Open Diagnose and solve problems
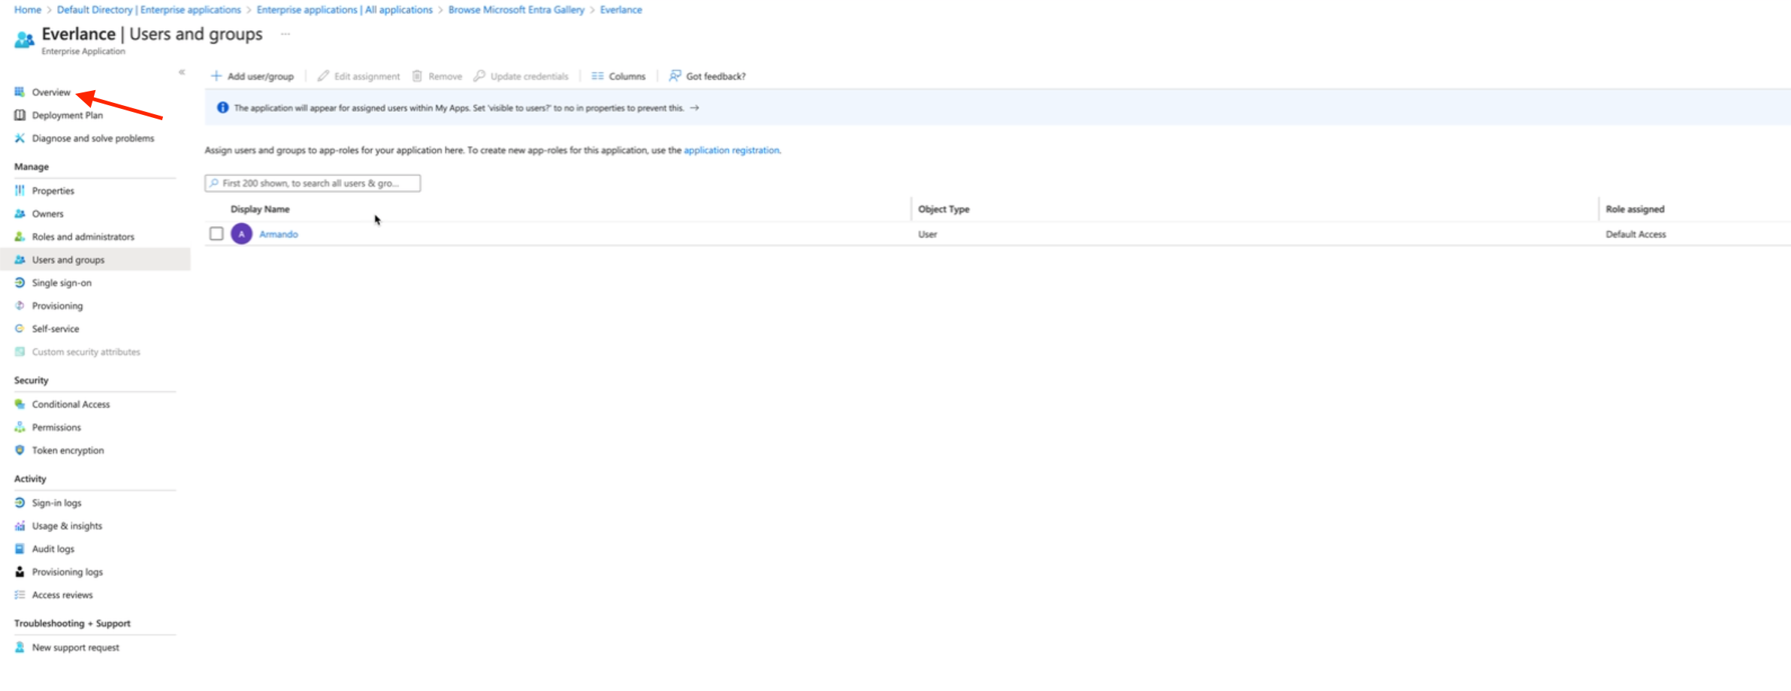The image size is (1791, 691). 92,138
